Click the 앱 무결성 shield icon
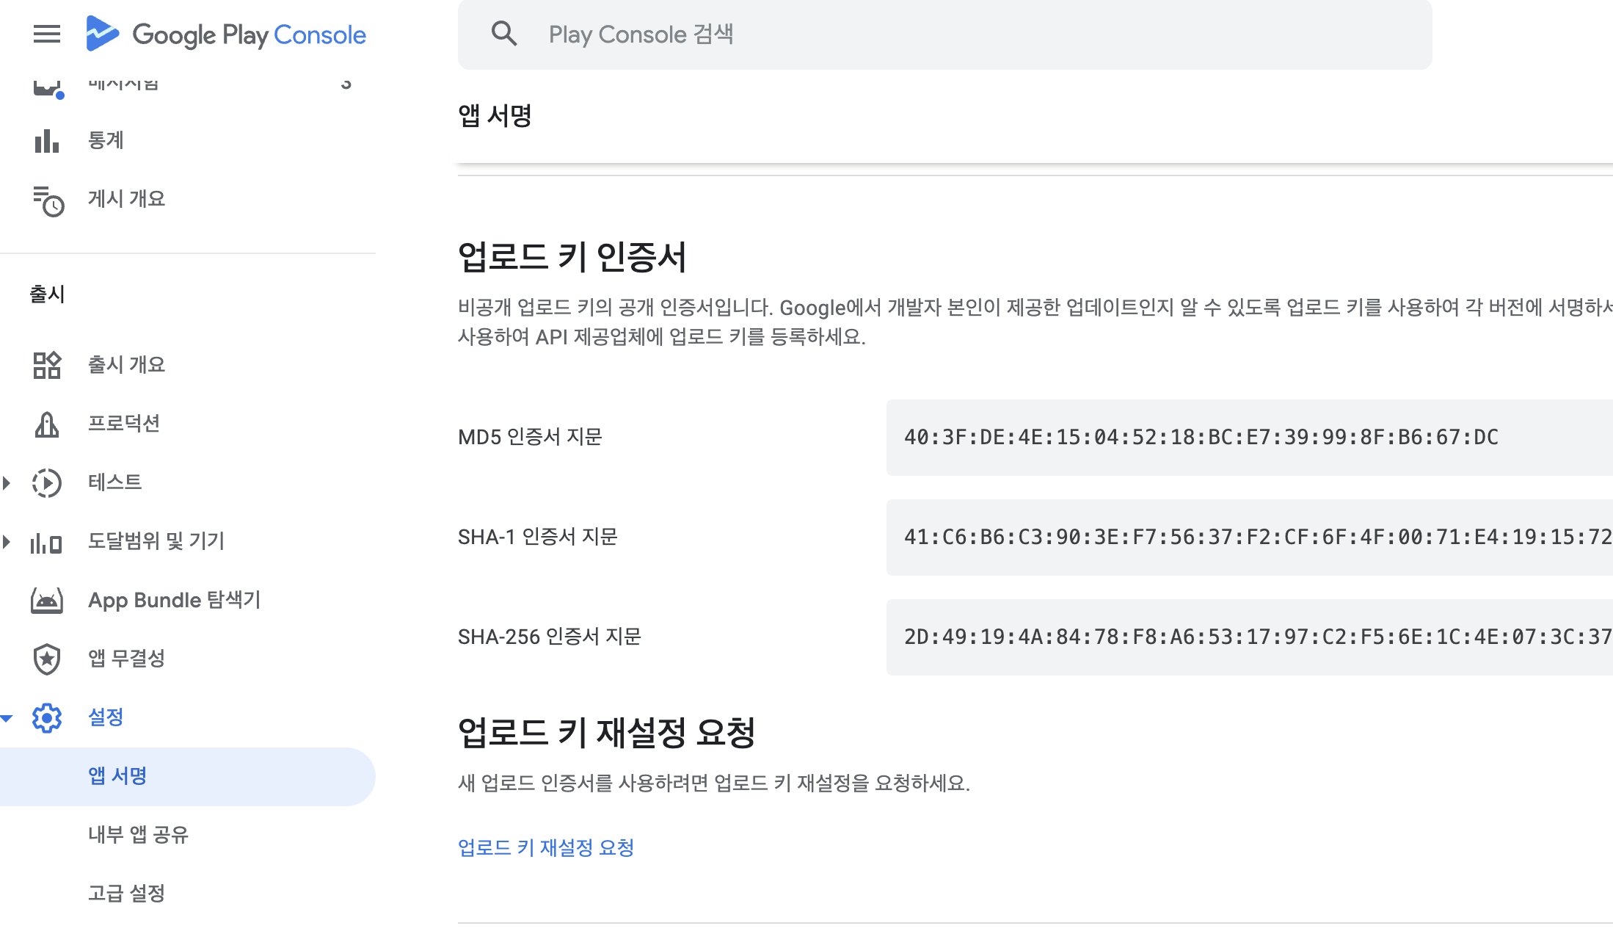Image resolution: width=1613 pixels, height=934 pixels. [x=47, y=659]
